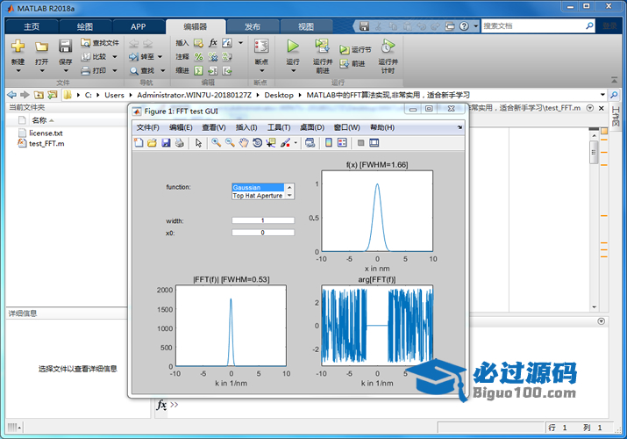Open the Go To (转至) dropdown arrow

pos(160,57)
